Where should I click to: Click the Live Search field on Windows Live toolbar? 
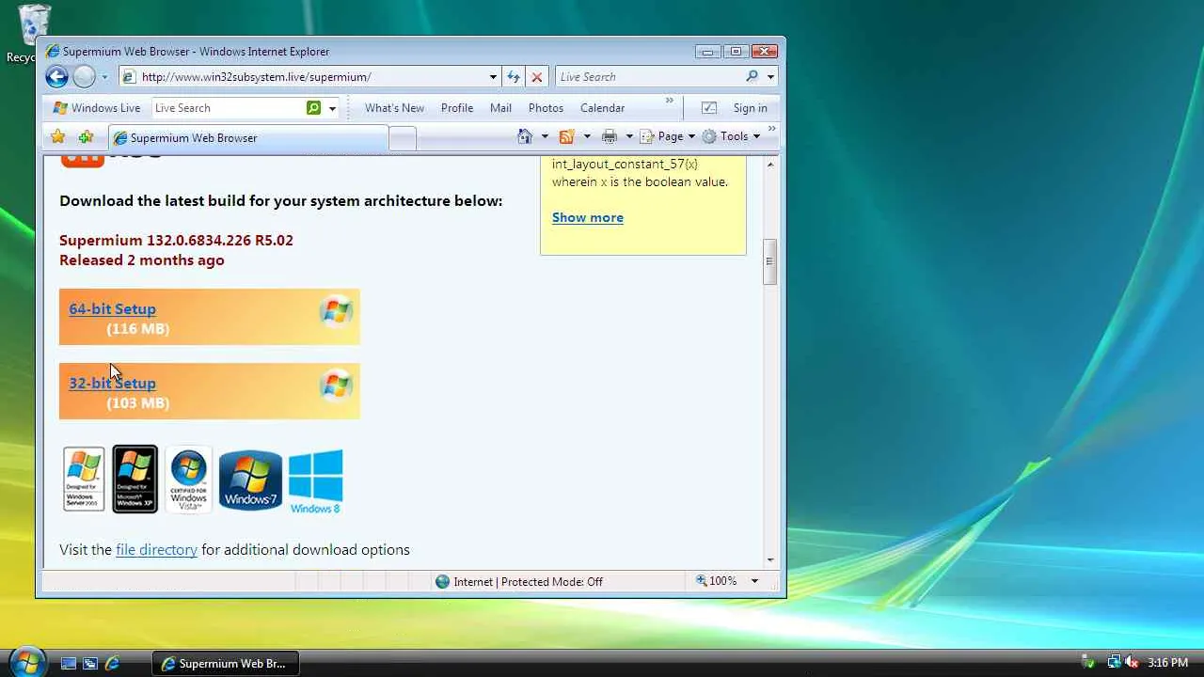click(228, 108)
